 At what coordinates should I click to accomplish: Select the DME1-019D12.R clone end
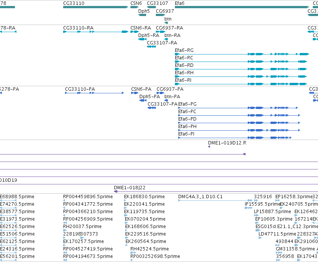pos(209,147)
